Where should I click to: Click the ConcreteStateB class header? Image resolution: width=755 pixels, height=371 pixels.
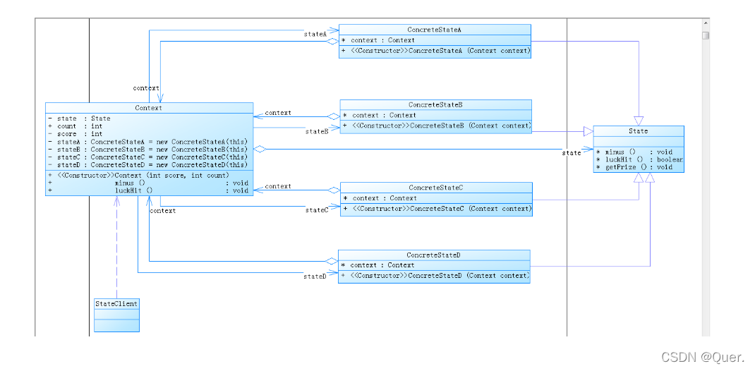(436, 105)
